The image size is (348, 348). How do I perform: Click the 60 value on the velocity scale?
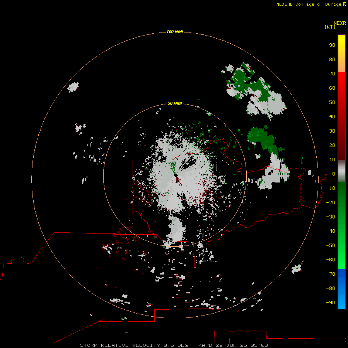(332, 88)
